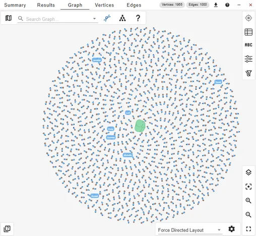Expand the Search Graph dropdown arrow

(95, 19)
